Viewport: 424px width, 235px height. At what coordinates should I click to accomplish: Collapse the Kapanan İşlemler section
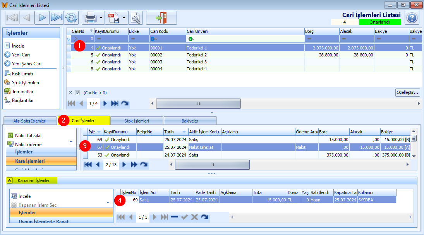(9, 181)
